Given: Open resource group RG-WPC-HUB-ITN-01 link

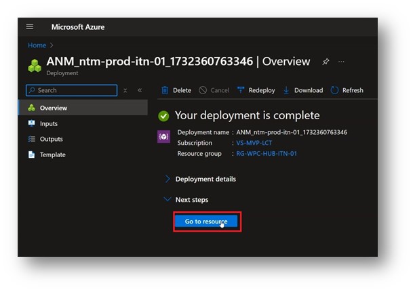Looking at the screenshot, I should [x=266, y=154].
